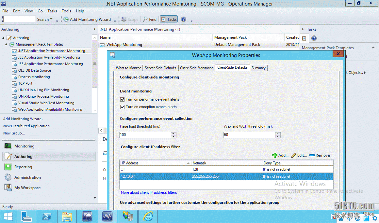The height and width of the screenshot is (223, 379).
Task: Select OLE DB Data Source template
Action: [x=35, y=70]
